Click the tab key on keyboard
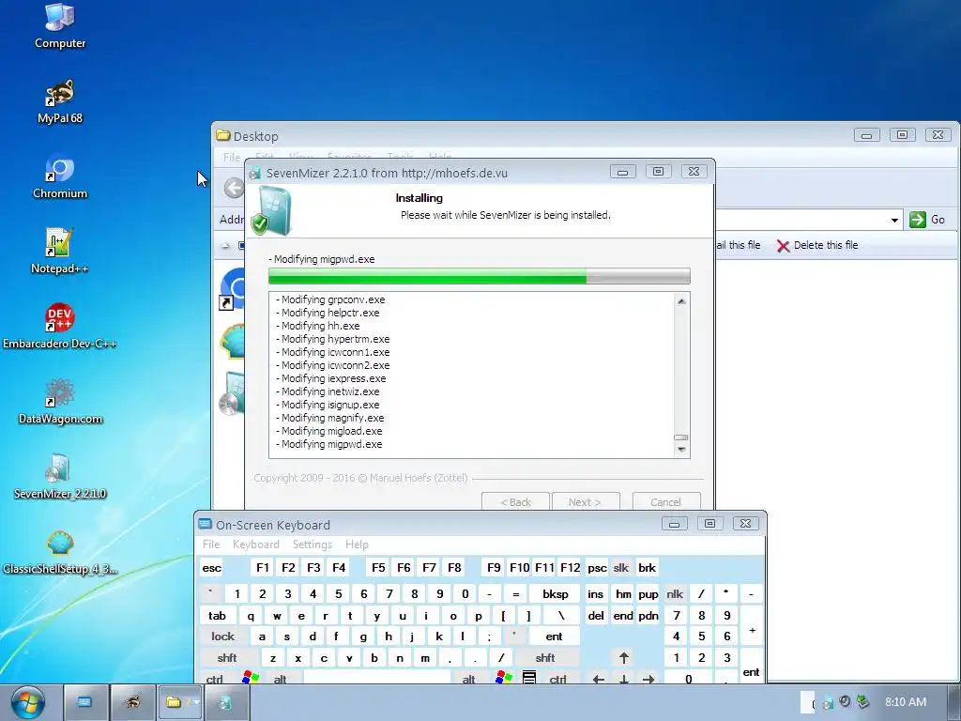 pyautogui.click(x=218, y=616)
